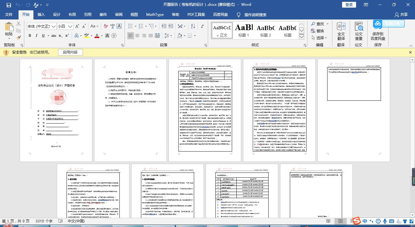Screen dimensions: 415x227
Task: Click the Copy icon in clipboard group
Action: point(19,31)
